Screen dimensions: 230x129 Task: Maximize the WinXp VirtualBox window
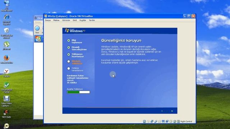189,16
